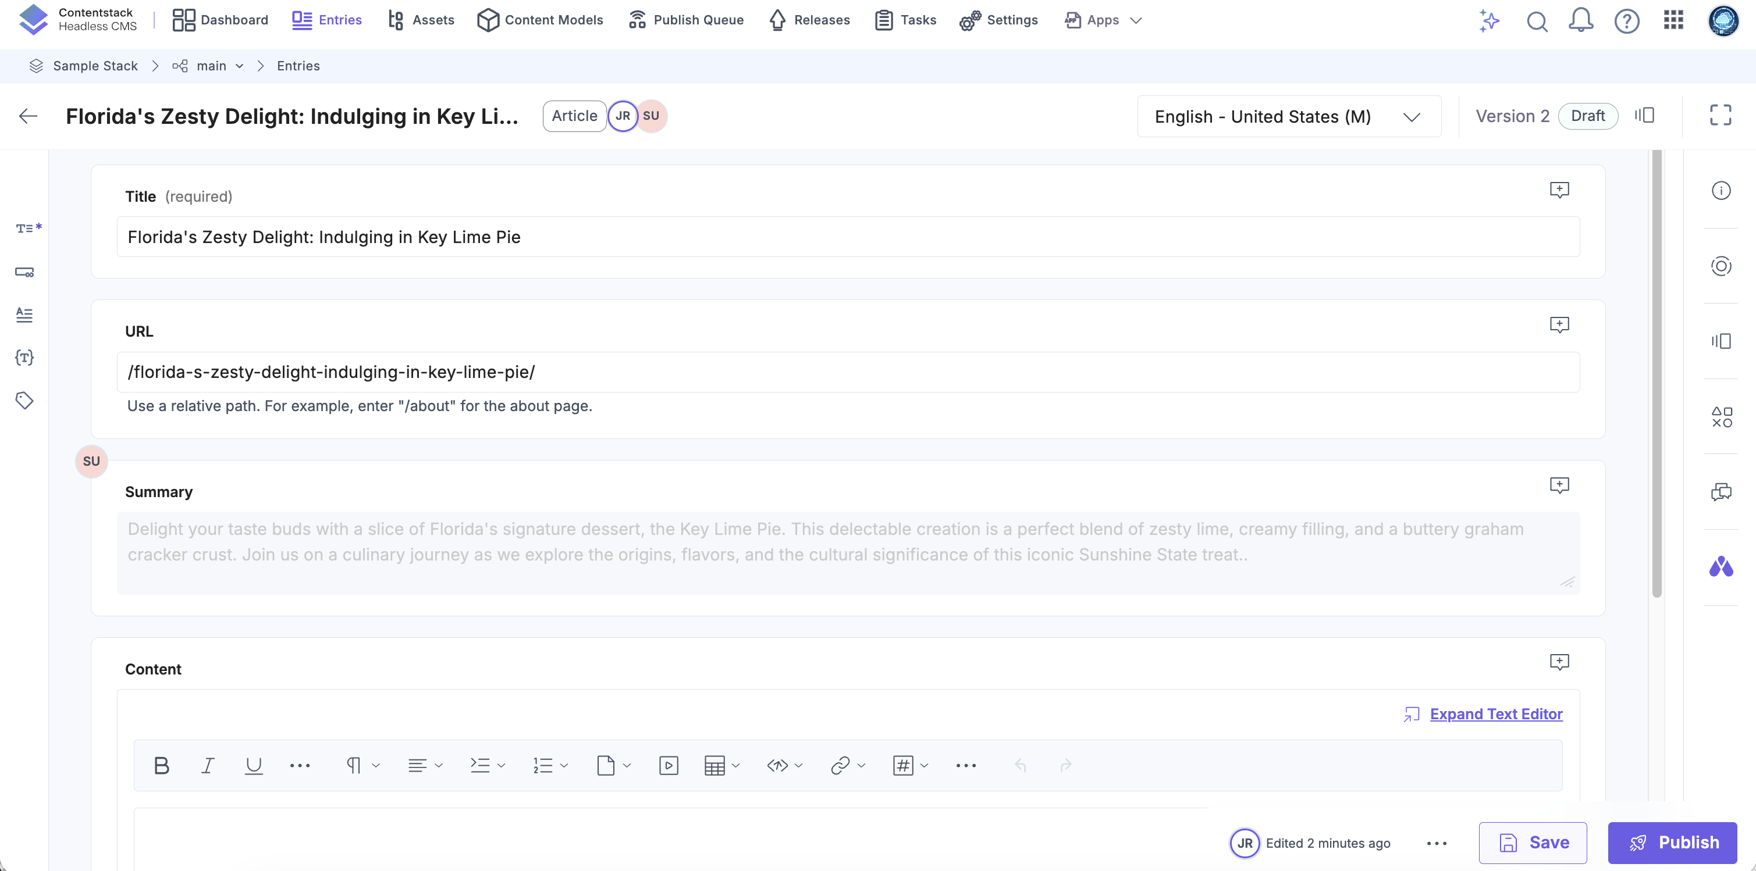The image size is (1756, 871).
Task: Open the entry information panel icon
Action: coord(1721,191)
